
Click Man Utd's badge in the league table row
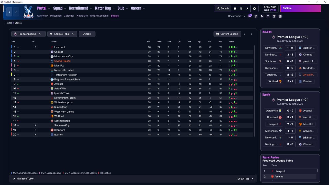[x=52, y=66]
